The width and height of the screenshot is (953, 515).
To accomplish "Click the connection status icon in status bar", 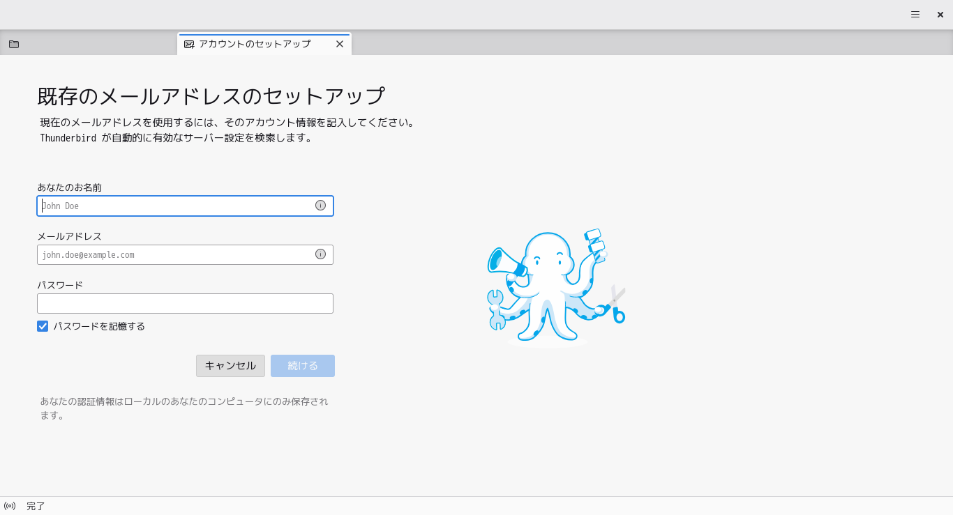I will point(10,506).
